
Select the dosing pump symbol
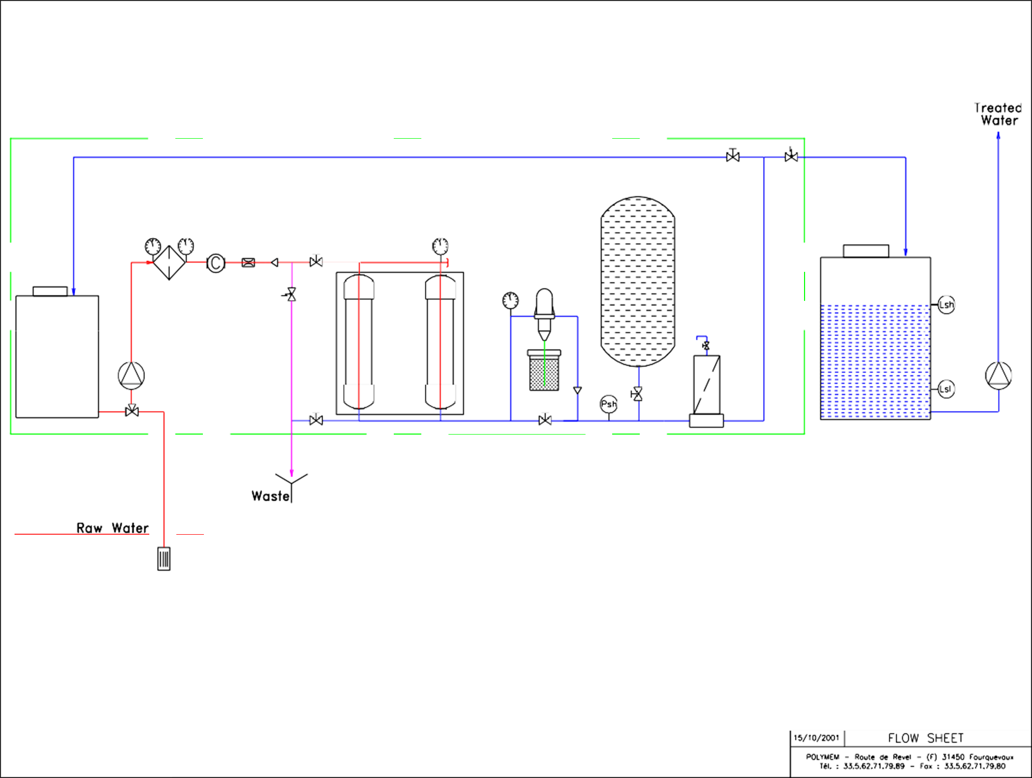[545, 314]
